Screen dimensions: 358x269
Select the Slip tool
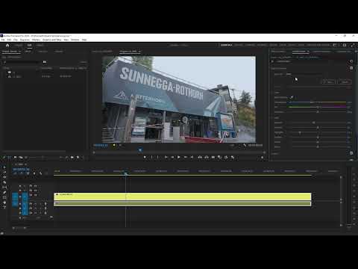(4, 187)
